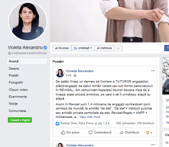
Task: Expand the Urmărești follow dropdown
Action: click(83, 48)
